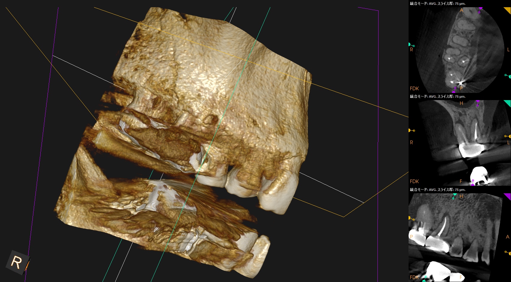Screen dimensions: 511x282
Task: Click axial view's slice thickness header text
Action: [437, 4]
